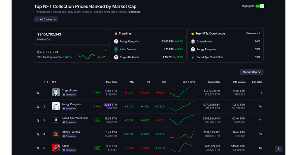297x155 pixels.
Task: Click the 34% CryptoPunks dominance value
Action: (257, 41)
